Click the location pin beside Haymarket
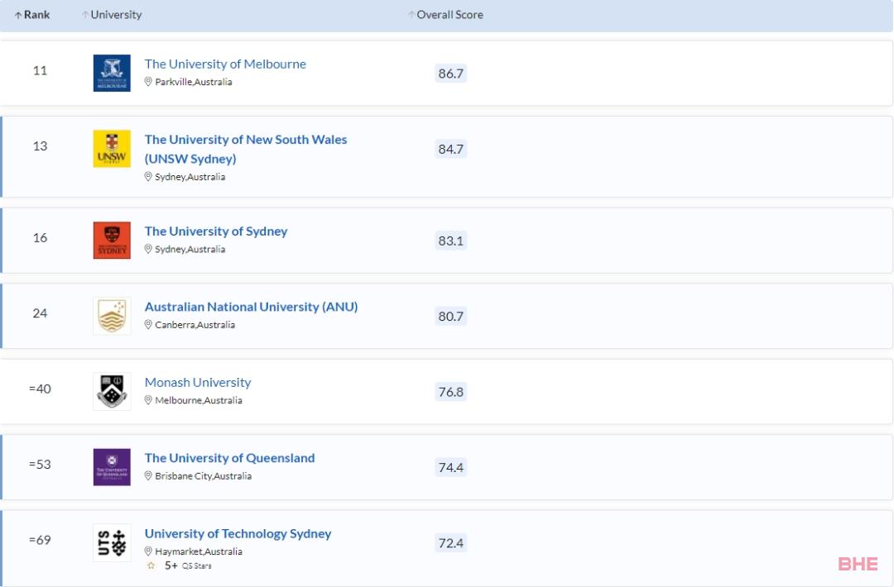894x587 pixels. (x=148, y=551)
